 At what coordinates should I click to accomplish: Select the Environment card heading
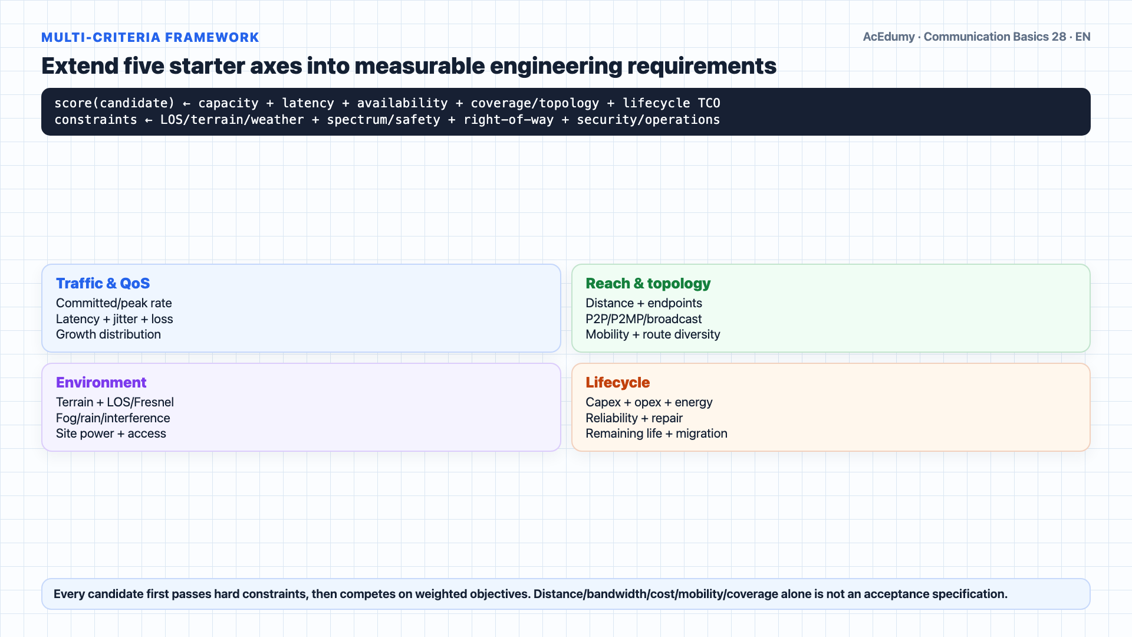101,383
